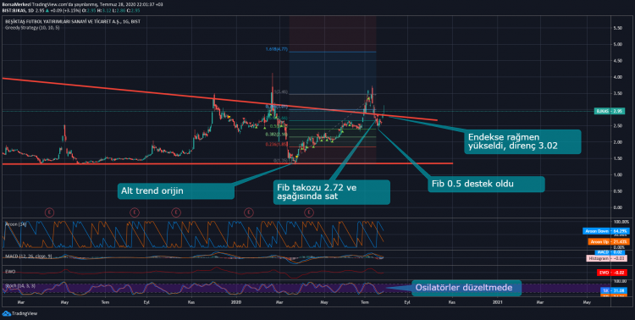The image size is (635, 320).
Task: Click the 'Fib 0.5 destek oldu' callout
Action: [x=486, y=184]
